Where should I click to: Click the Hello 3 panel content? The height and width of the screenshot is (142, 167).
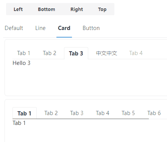[x=22, y=63]
